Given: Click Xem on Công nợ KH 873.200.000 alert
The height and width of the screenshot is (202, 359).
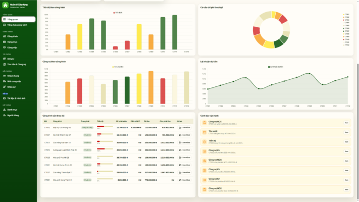Looking at the screenshot, I should (346, 180).
